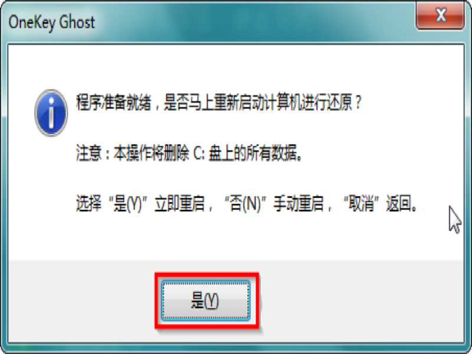Click the red highlight border around 是(Y)

click(x=207, y=275)
